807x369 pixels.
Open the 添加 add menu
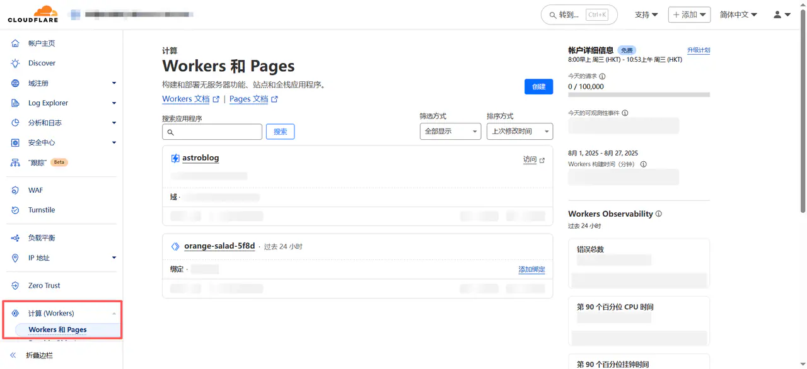click(x=689, y=14)
